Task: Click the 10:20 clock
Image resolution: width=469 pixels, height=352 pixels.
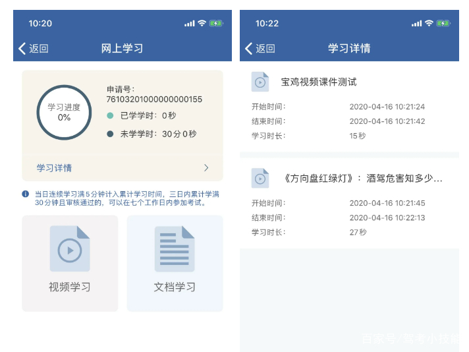Action: (40, 23)
